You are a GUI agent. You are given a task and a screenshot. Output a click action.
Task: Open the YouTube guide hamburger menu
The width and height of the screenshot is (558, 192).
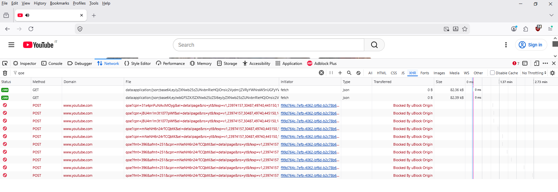(11, 45)
